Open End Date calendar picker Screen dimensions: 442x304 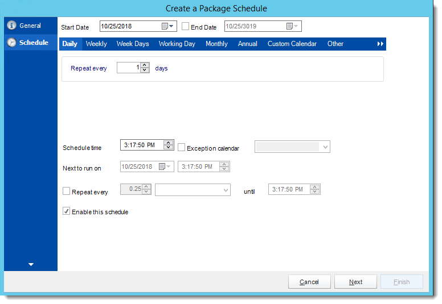coord(292,26)
